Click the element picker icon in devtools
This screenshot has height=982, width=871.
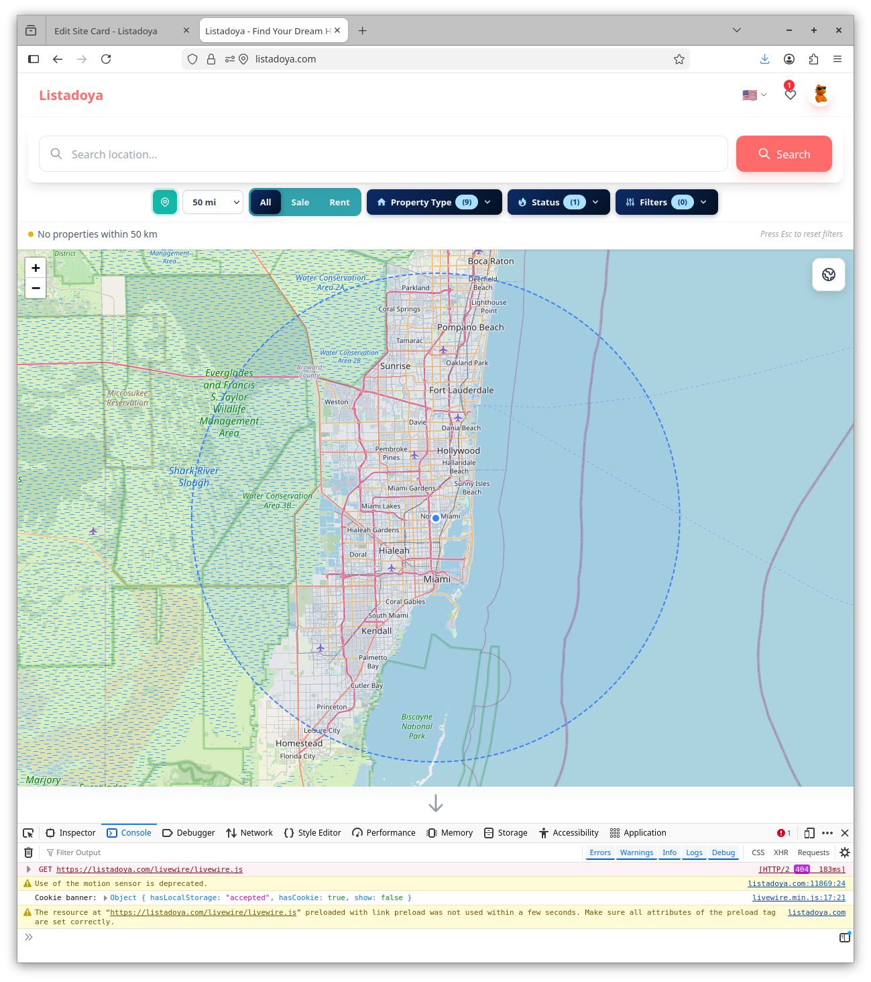tap(28, 833)
